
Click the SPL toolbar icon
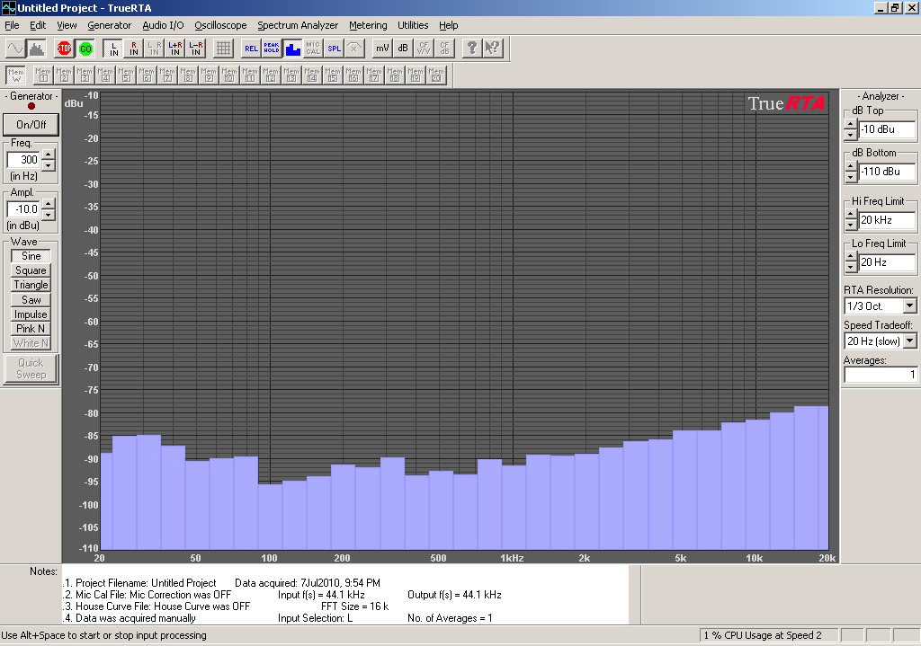click(x=334, y=49)
